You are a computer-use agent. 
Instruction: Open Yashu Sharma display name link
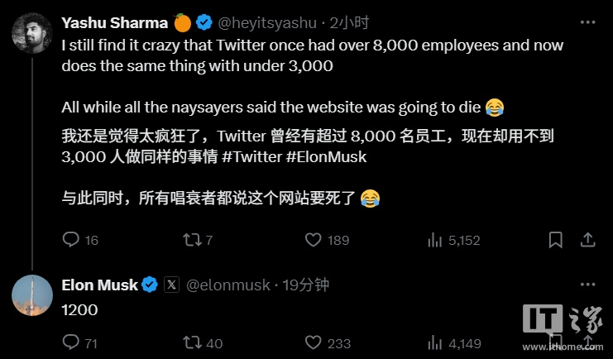(114, 22)
